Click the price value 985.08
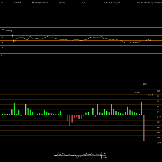162x162 pixels. [x=137, y=92]
